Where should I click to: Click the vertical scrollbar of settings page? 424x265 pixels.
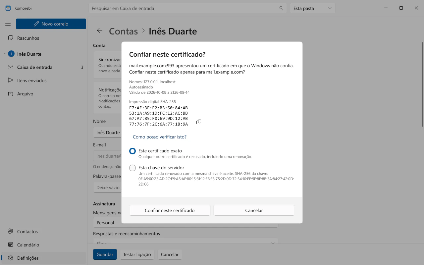422,84
